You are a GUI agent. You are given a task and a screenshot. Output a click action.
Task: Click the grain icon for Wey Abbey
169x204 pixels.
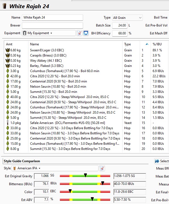7,61
